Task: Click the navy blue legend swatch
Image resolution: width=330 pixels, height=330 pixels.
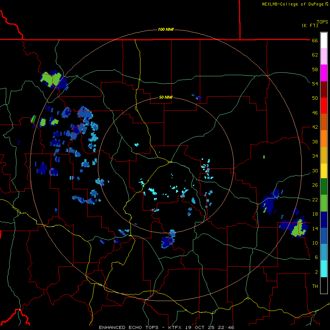Action: tap(324, 220)
